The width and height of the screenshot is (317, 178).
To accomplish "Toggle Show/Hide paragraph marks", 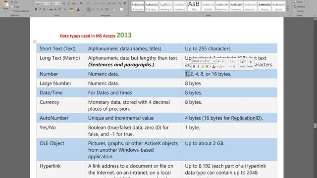I will pos(125,3).
